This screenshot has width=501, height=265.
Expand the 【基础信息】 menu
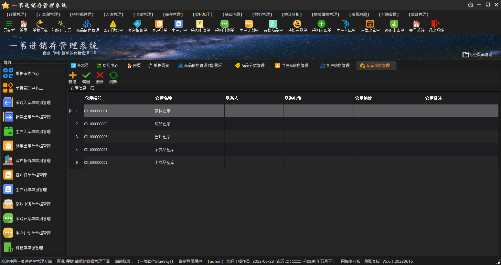coord(232,15)
